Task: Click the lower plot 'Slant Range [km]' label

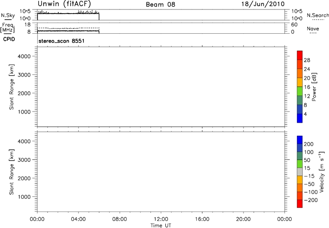Action: [12, 172]
